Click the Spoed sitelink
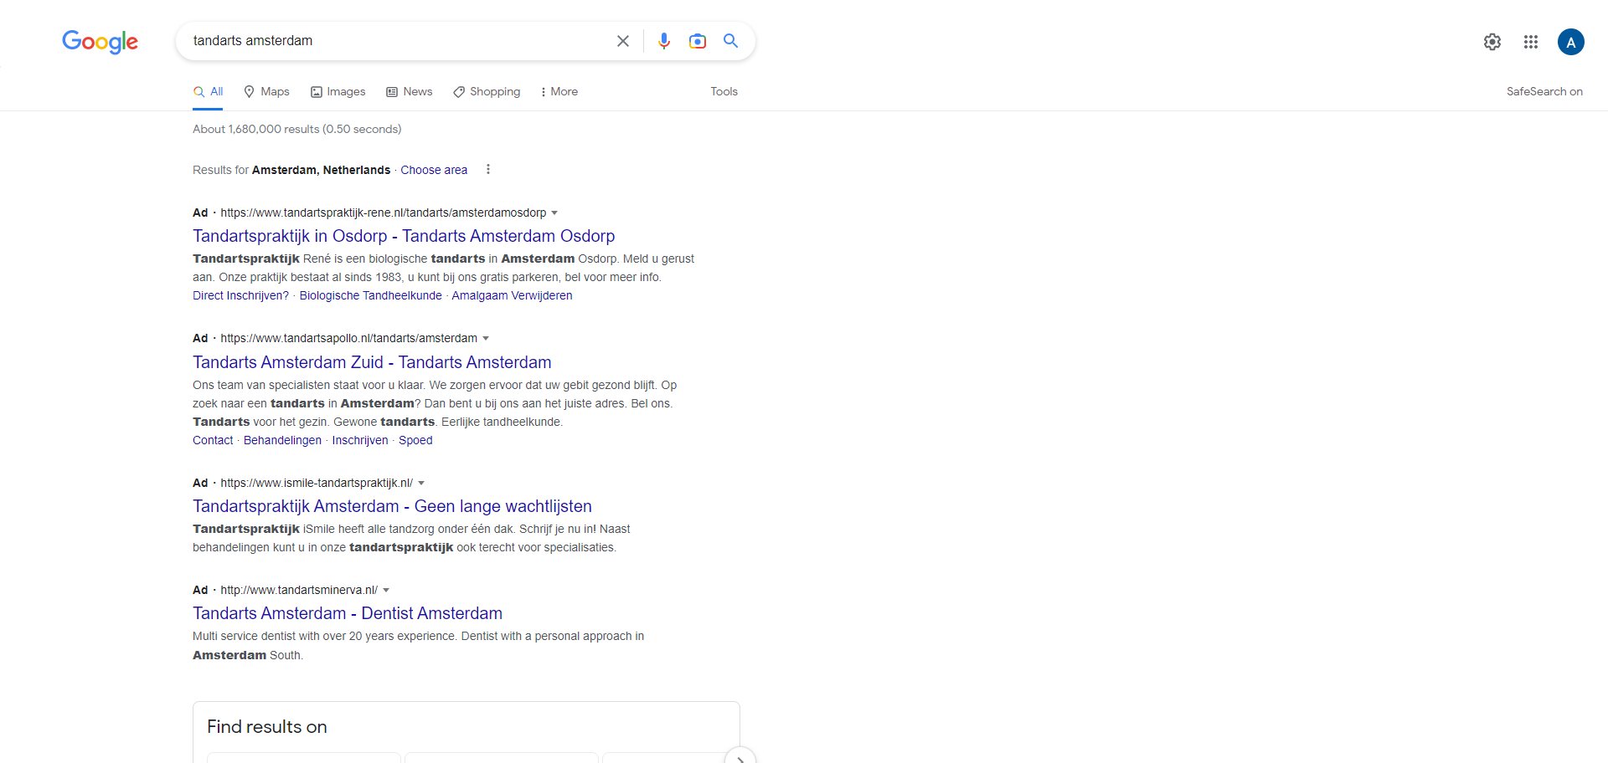 415,440
